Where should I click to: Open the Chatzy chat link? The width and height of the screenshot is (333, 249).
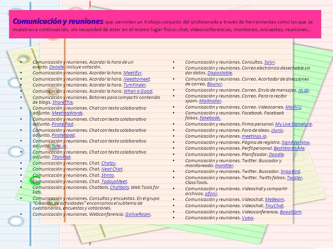click(x=108, y=163)
